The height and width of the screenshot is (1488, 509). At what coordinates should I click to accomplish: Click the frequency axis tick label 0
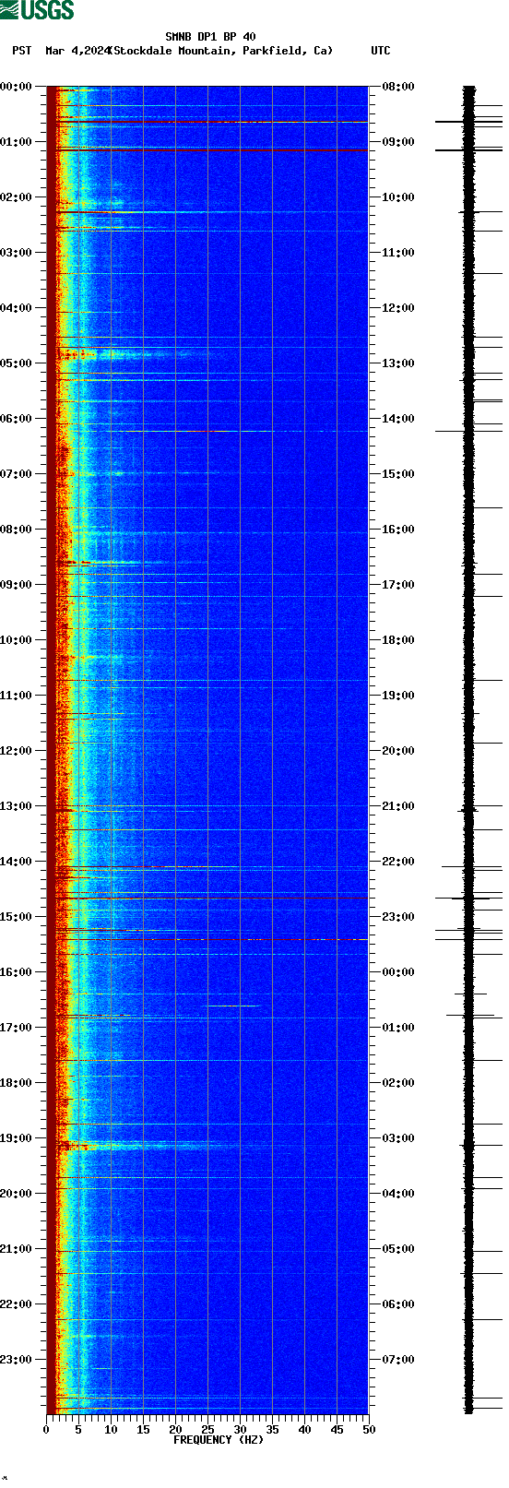pyautogui.click(x=46, y=1430)
